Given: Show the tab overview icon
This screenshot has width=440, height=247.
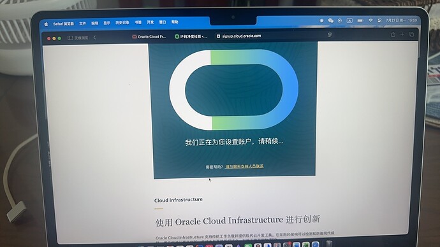Looking at the screenshot, I should (x=411, y=34).
